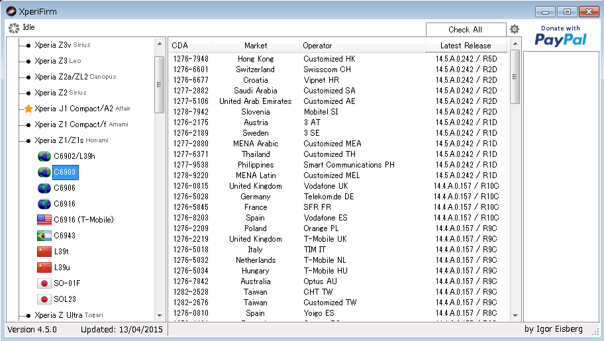The width and height of the screenshot is (604, 341).
Task: Click the US flag icon for C6916 (T-Mobile)
Action: click(x=44, y=220)
